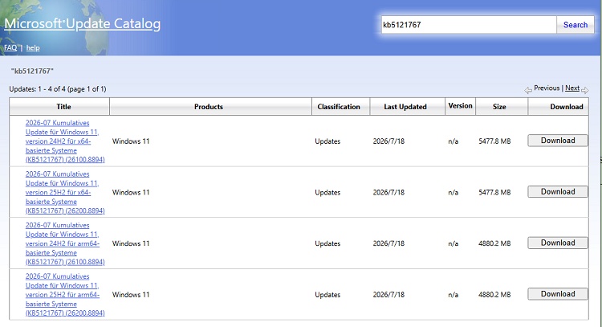Open the Microsoft Update Catalog home link
The image size is (602, 327).
82,24
